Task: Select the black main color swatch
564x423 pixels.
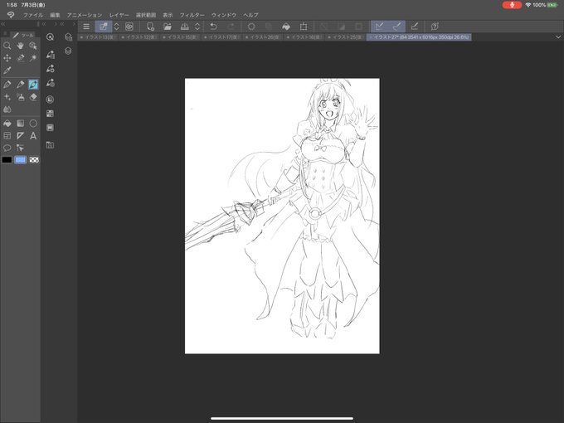Action: 7,160
